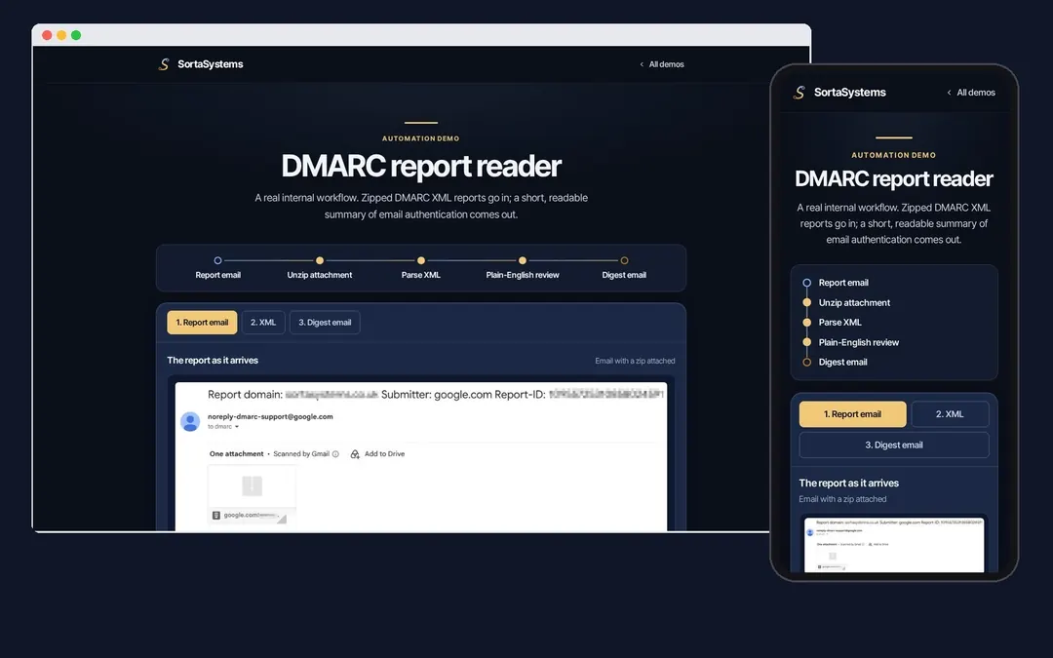1053x658 pixels.
Task: Click the Parse XML step dot on desktop
Action: [x=421, y=260]
